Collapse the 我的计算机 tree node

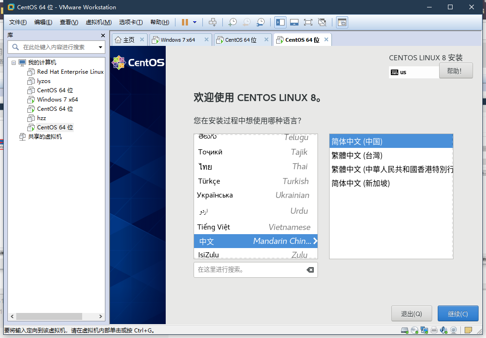(13, 63)
